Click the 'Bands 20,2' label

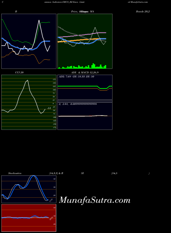pyautogui.click(x=143, y=11)
